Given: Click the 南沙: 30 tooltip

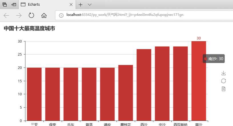Looking at the screenshot, I should (x=214, y=59).
